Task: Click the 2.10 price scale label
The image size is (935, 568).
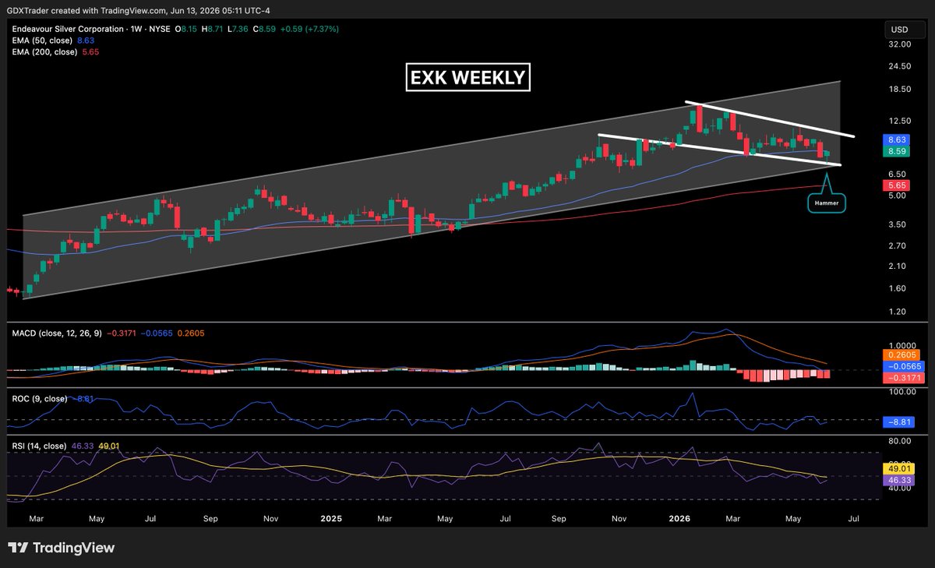Action: click(x=898, y=266)
